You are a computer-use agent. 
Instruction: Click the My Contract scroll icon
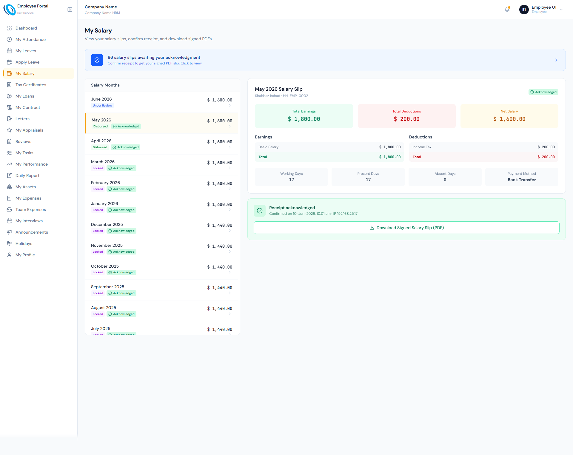pyautogui.click(x=9, y=107)
